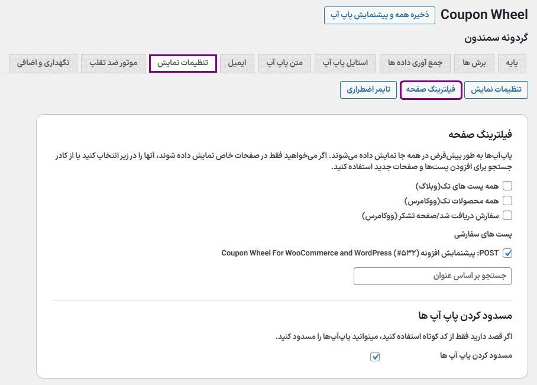Open 'موتور ضد تقلب' tab
Screen dimensions: 537x385
(114, 63)
